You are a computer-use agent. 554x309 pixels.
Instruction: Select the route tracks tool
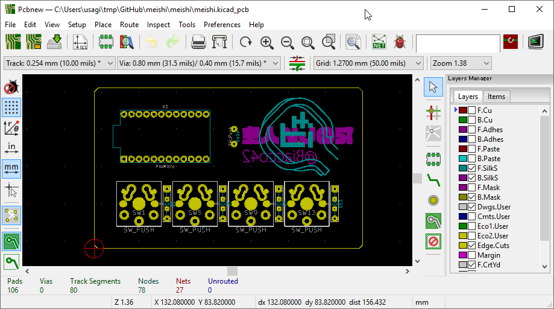(433, 180)
